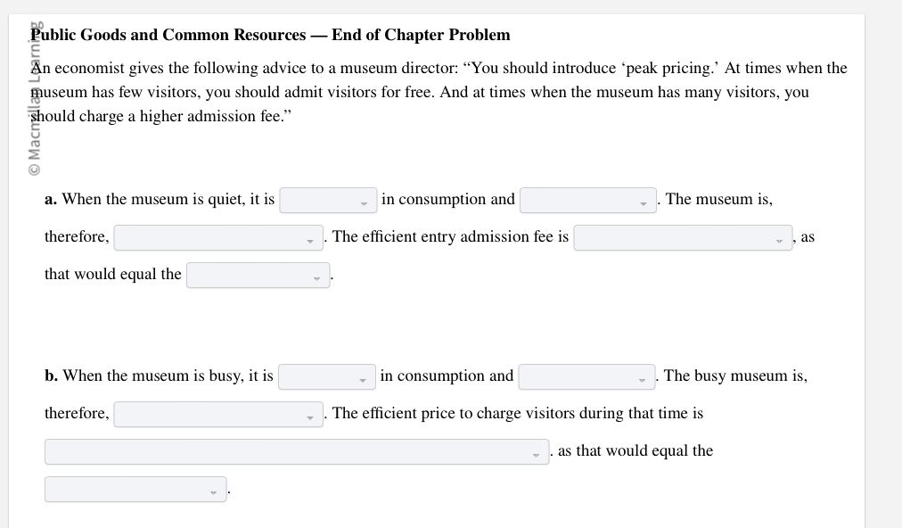Image resolution: width=902 pixels, height=528 pixels.
Task: Open the long efficient price dropdown in part b
Action: [x=297, y=451]
